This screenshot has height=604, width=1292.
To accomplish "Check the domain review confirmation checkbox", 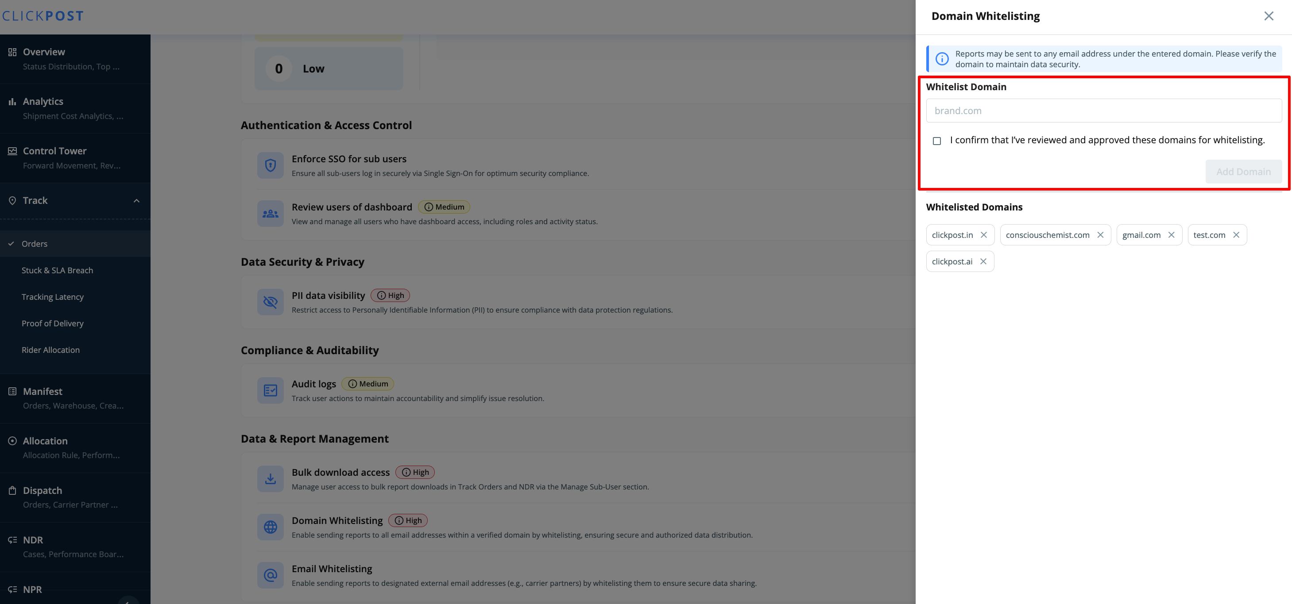I will tap(936, 141).
